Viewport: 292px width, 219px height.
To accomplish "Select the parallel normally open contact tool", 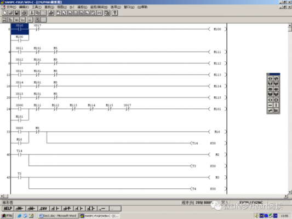I will coord(270,84).
